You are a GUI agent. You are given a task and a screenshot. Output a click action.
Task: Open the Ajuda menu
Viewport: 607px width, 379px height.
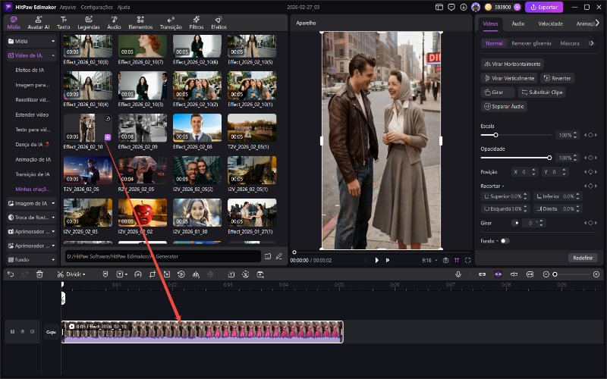pos(124,7)
